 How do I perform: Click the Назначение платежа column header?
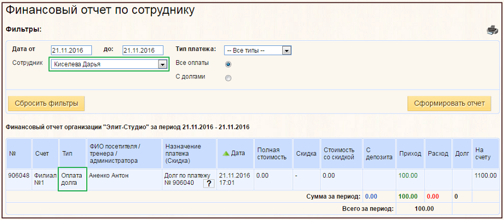click(189, 153)
